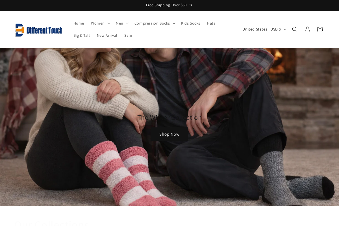Expand the Women navigation dropdown

(x=100, y=23)
